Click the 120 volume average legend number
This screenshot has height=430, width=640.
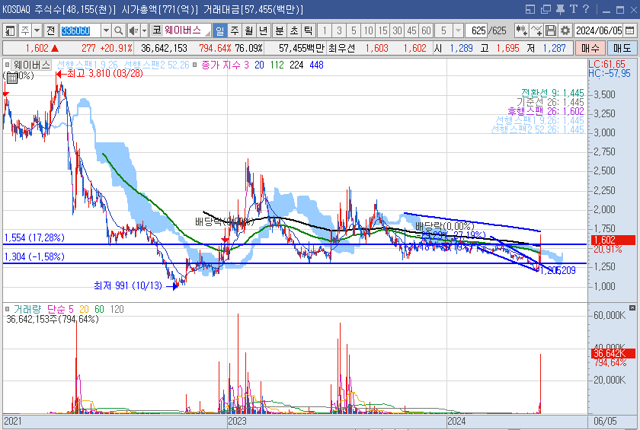click(117, 309)
